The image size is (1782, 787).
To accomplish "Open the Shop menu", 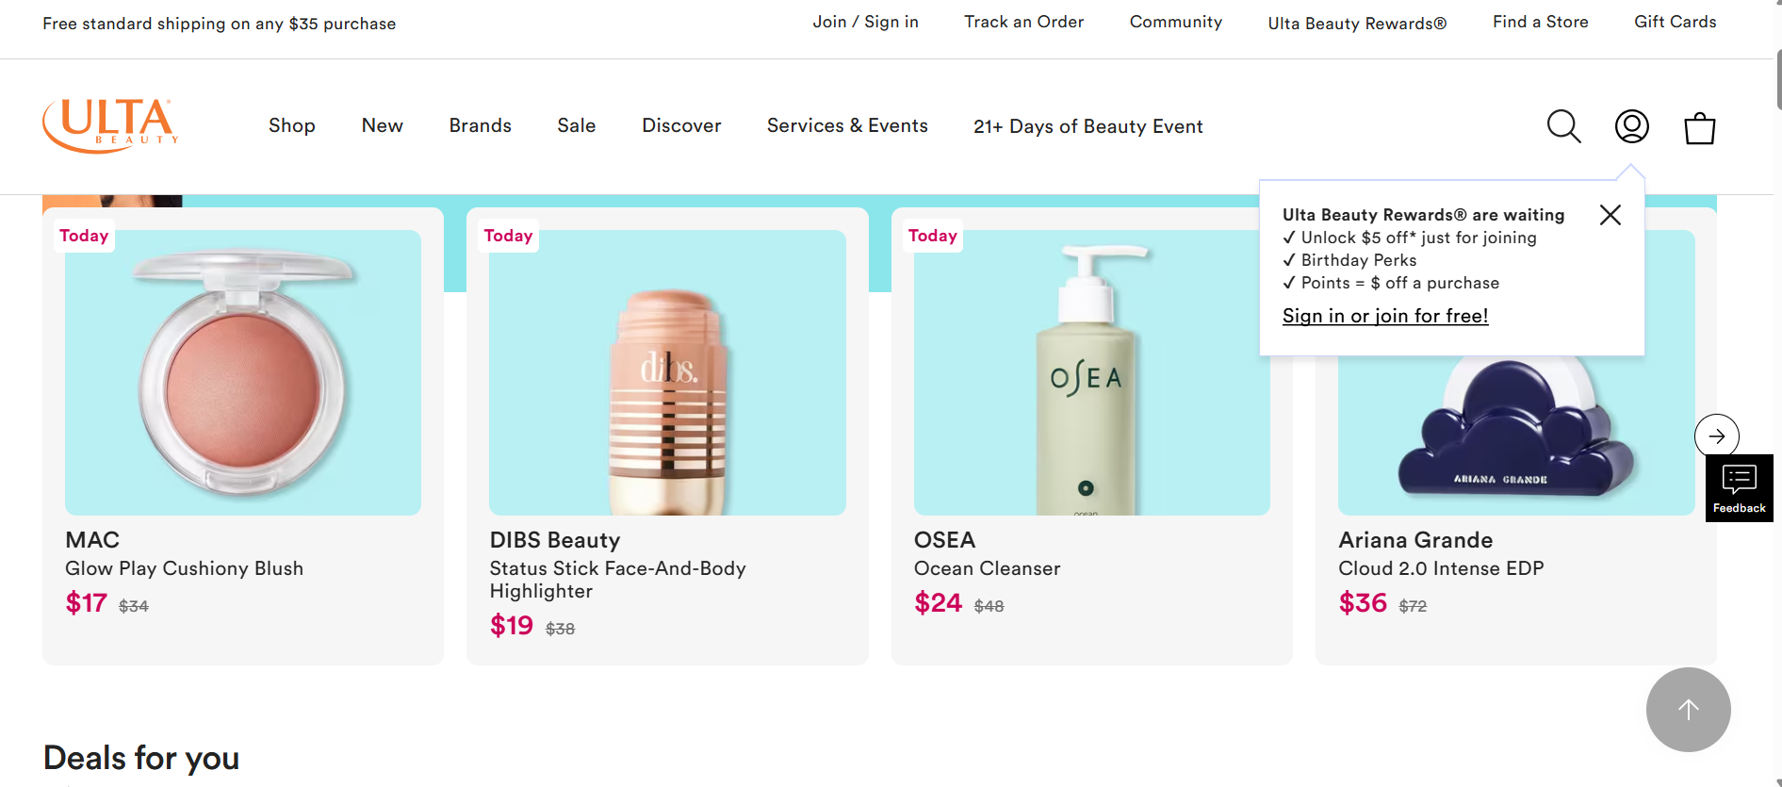I will (x=291, y=125).
